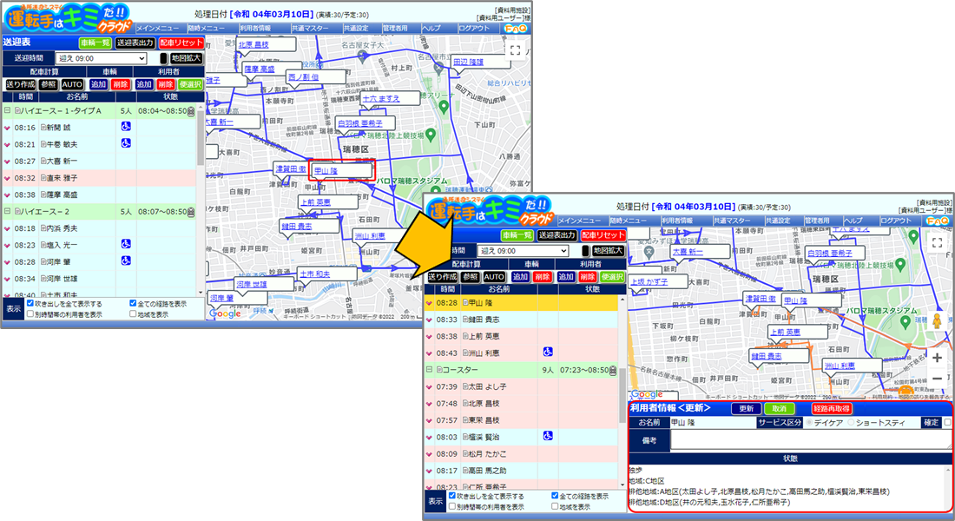
Task: Click the 運転手はキミだ logo in the back window
Action: point(69,18)
